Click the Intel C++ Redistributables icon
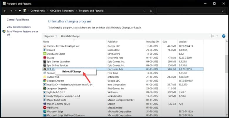Image resolution: width=229 pixels, height=118 pixels. [45, 85]
